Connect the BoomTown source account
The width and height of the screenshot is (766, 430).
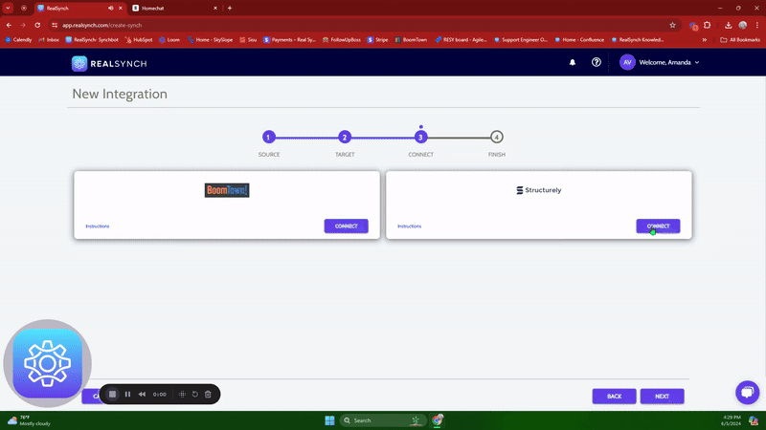[346, 226]
